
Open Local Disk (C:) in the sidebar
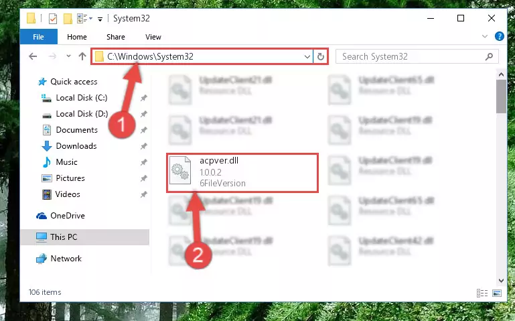pos(82,98)
